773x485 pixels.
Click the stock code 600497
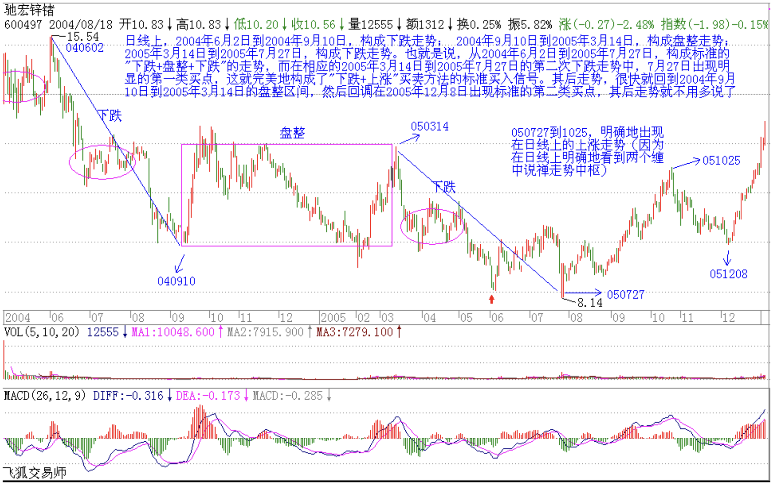[23, 25]
